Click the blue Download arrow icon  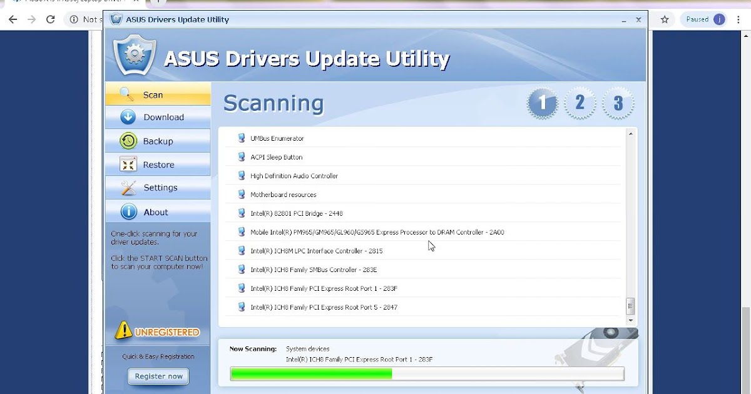128,117
